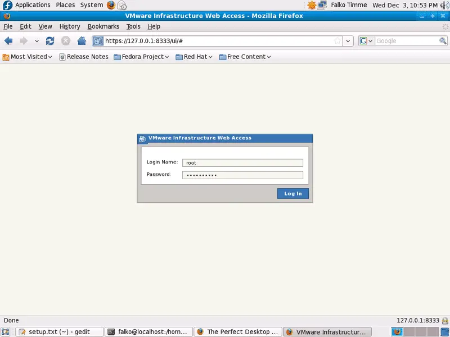The height and width of the screenshot is (337, 450).
Task: Switch to the falko@localhost terminal window
Action: point(148,332)
